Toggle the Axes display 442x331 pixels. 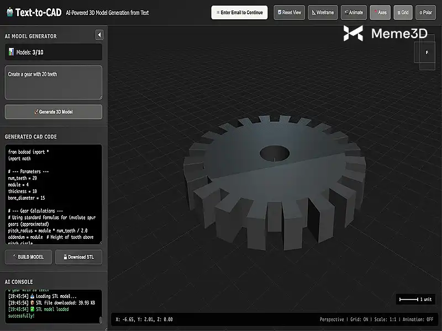tap(380, 13)
